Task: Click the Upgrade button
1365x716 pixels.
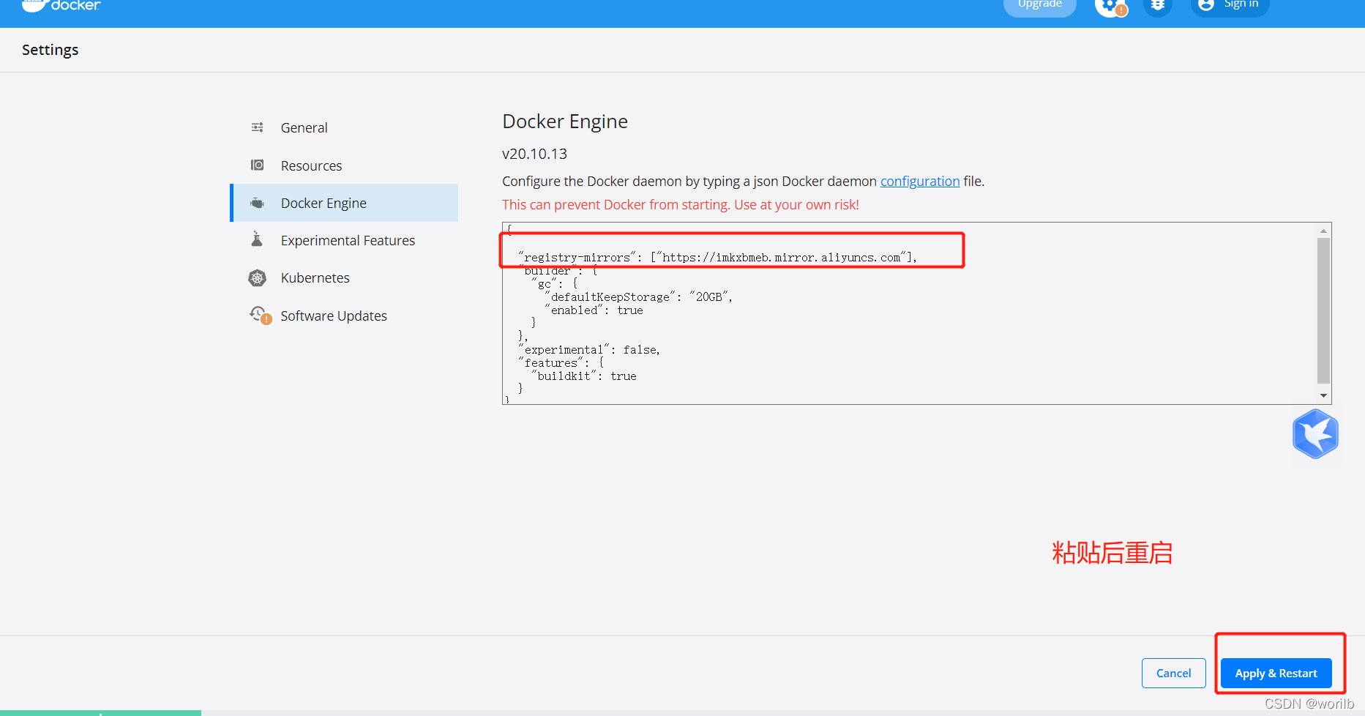Action: coord(1039,6)
